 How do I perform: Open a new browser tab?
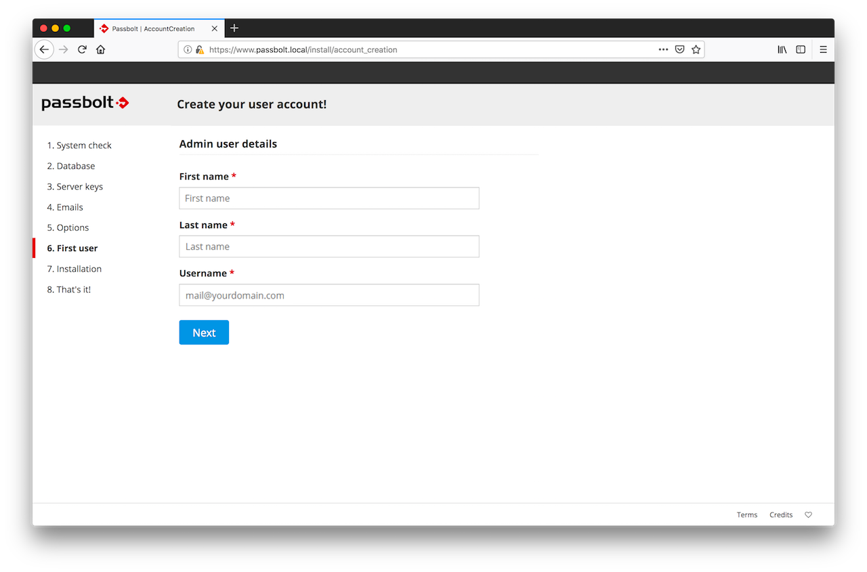coord(234,28)
